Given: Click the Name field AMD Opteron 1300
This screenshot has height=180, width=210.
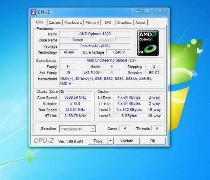Looking at the screenshot, I should click(x=95, y=34).
